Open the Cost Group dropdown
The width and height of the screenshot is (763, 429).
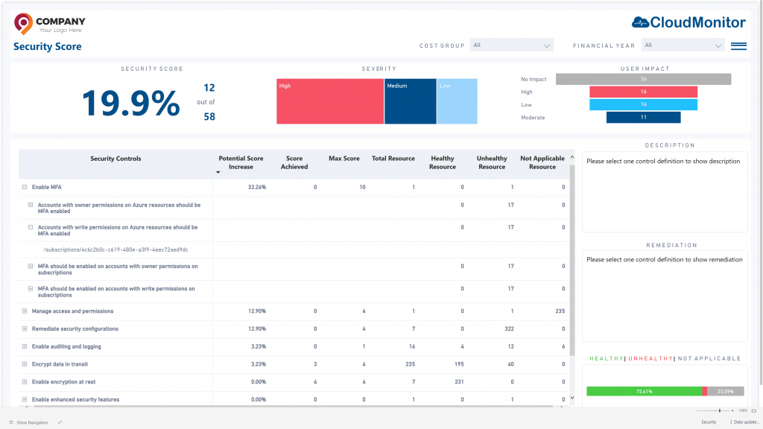512,45
